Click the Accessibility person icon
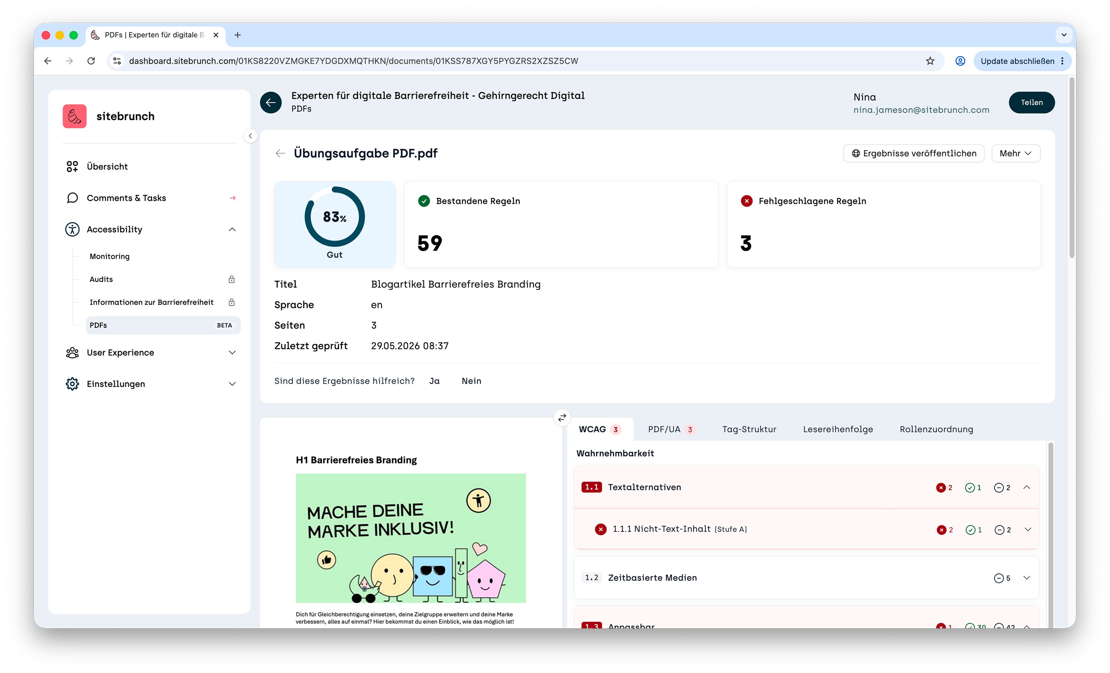 coord(72,229)
